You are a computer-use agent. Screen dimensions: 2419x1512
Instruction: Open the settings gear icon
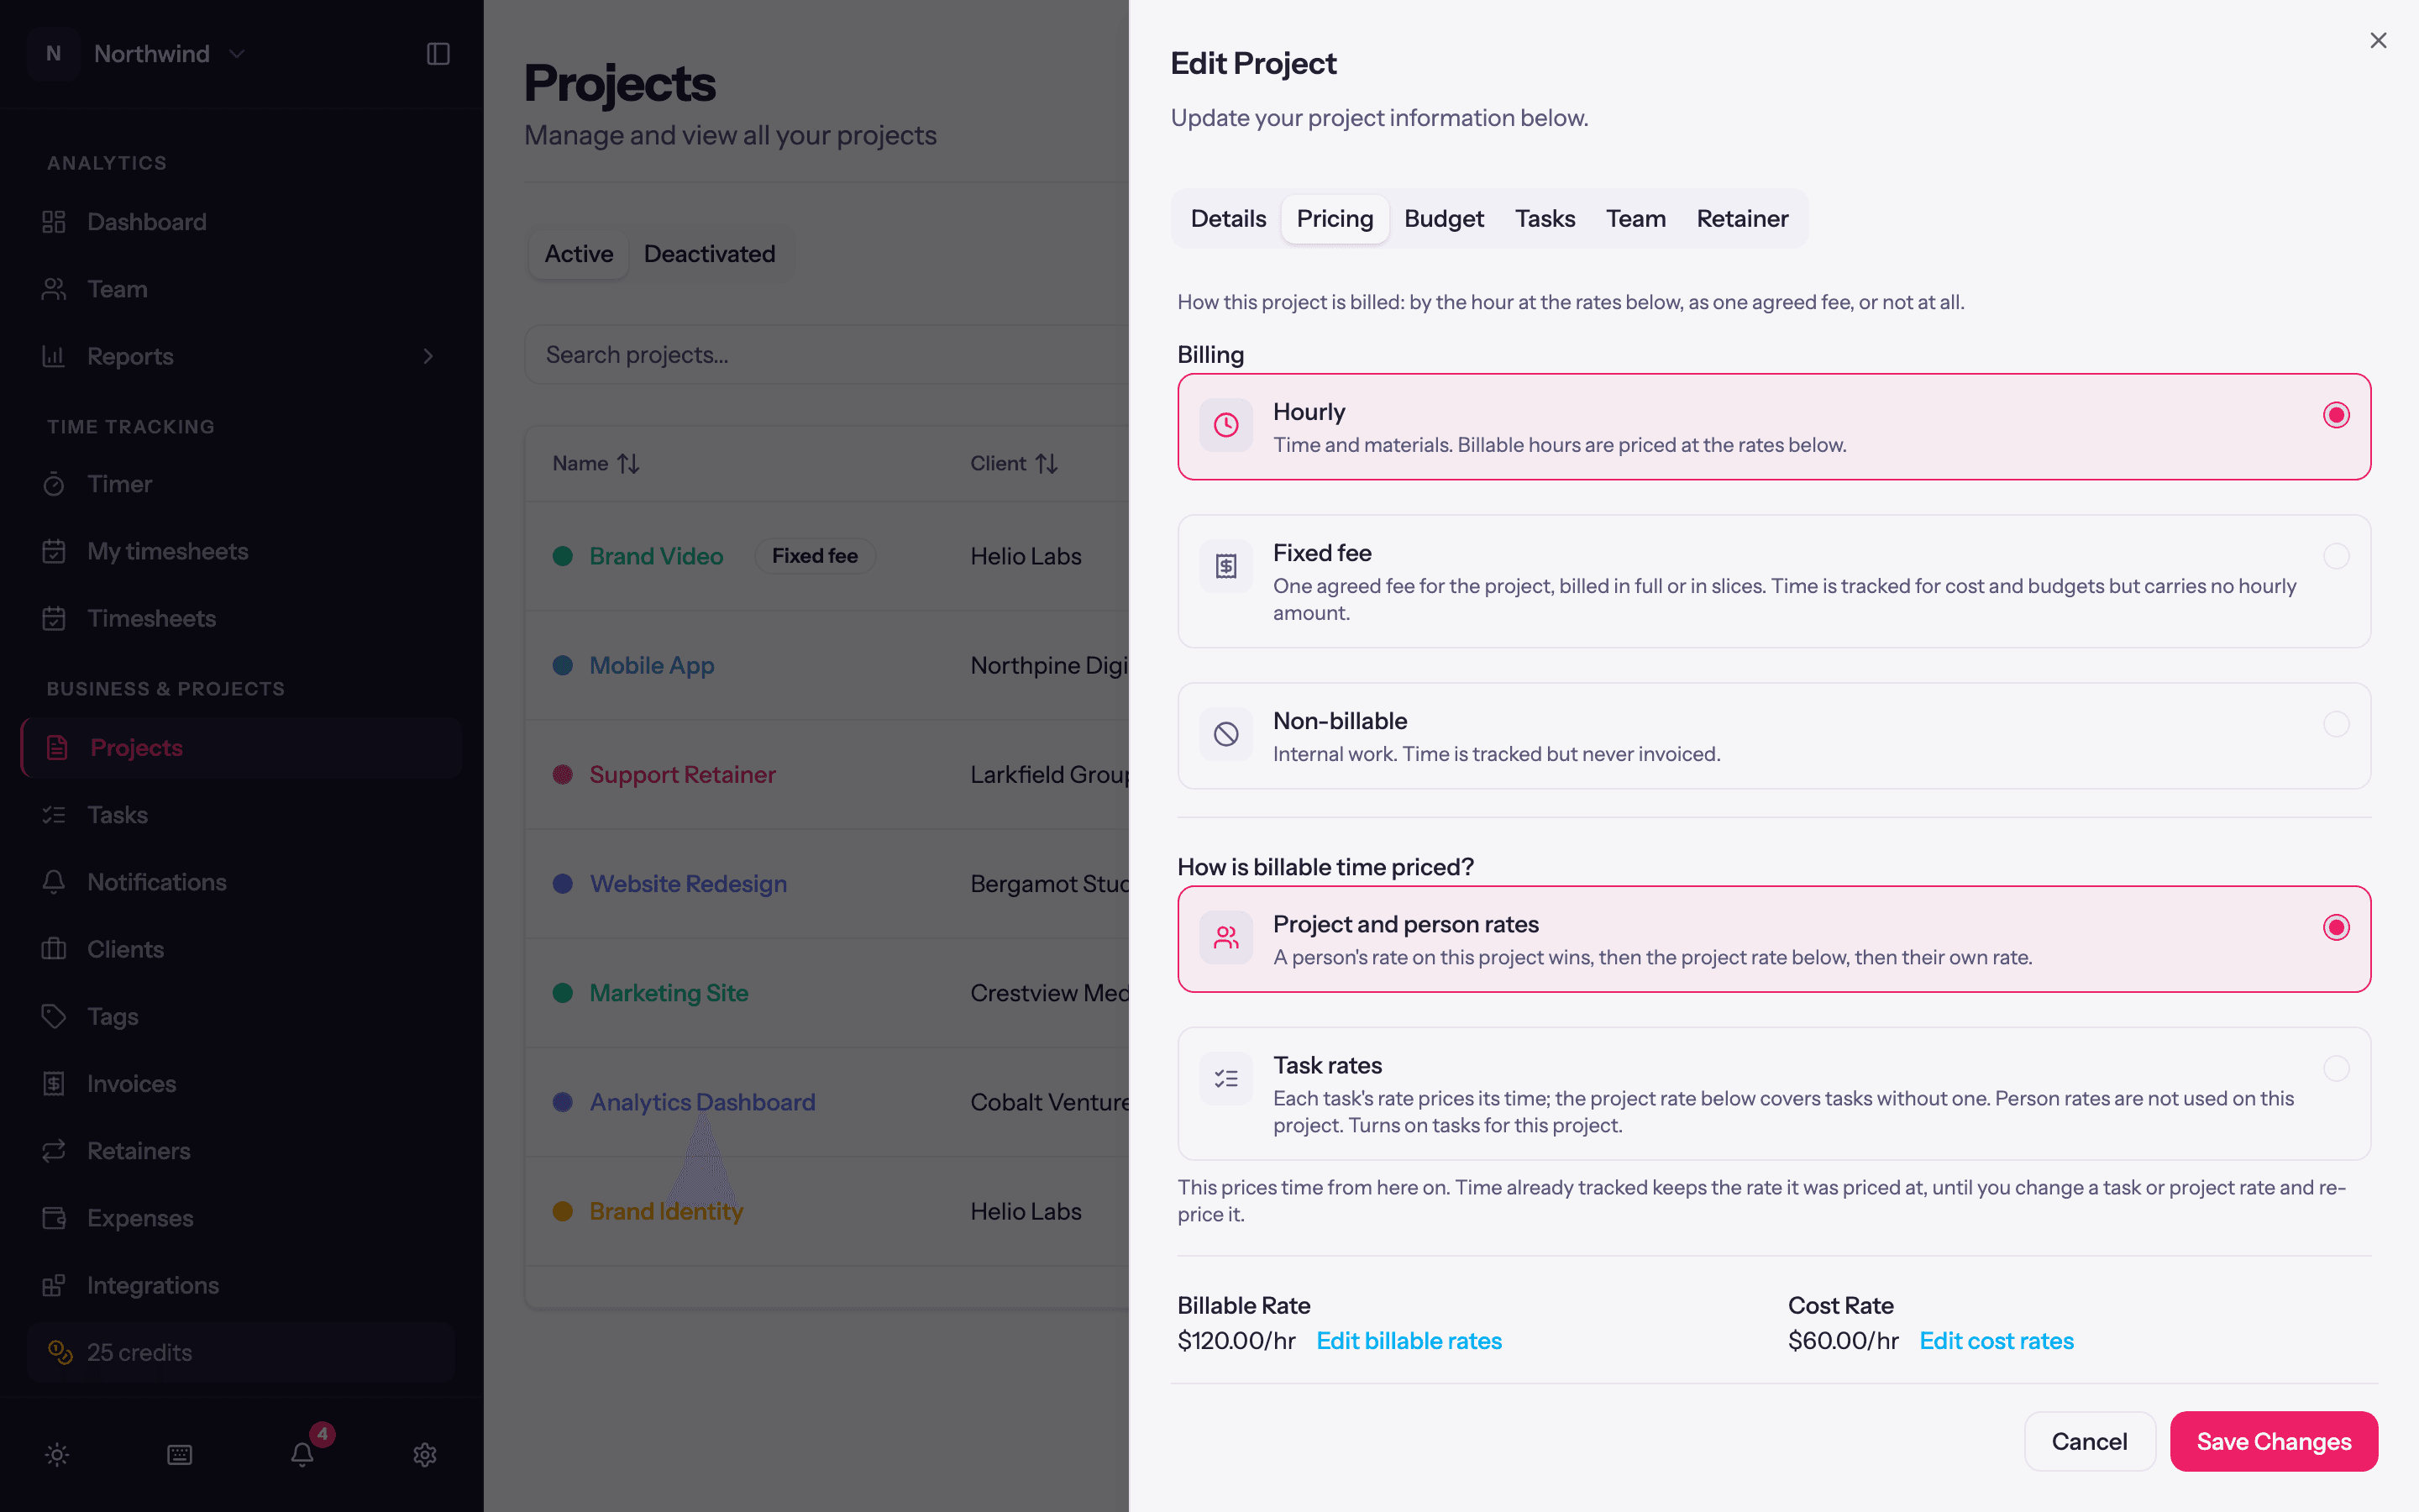tap(425, 1454)
